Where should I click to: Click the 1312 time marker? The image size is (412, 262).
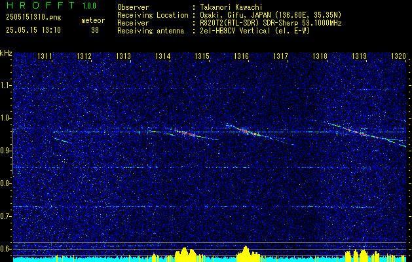tap(84, 56)
